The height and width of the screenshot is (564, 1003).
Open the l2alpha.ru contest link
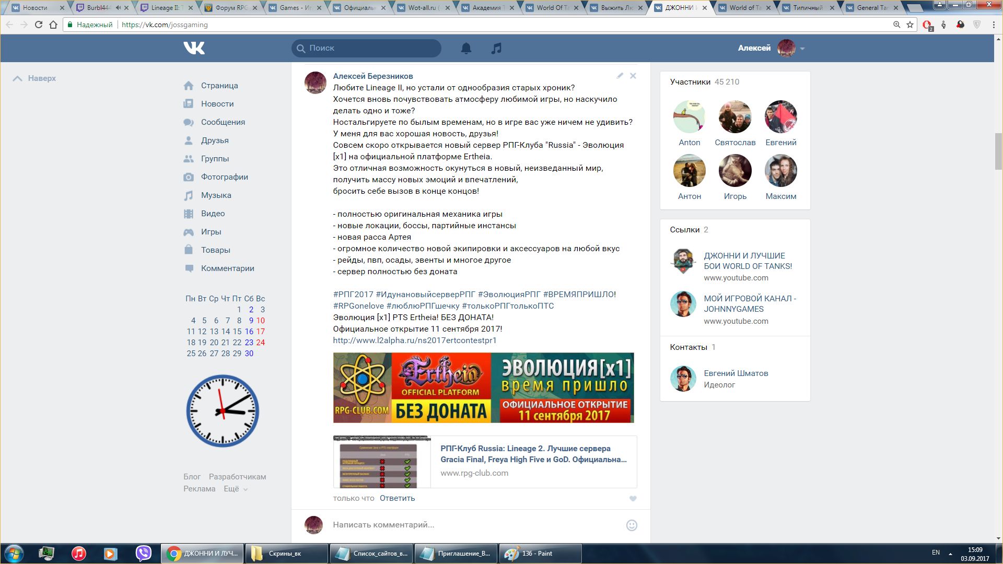click(x=415, y=340)
